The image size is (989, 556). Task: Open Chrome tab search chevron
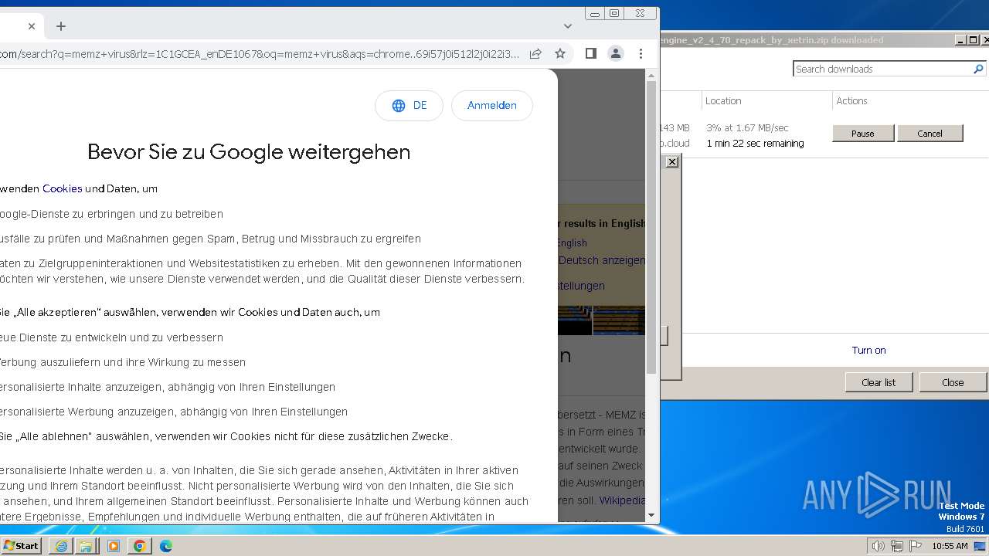tap(568, 26)
